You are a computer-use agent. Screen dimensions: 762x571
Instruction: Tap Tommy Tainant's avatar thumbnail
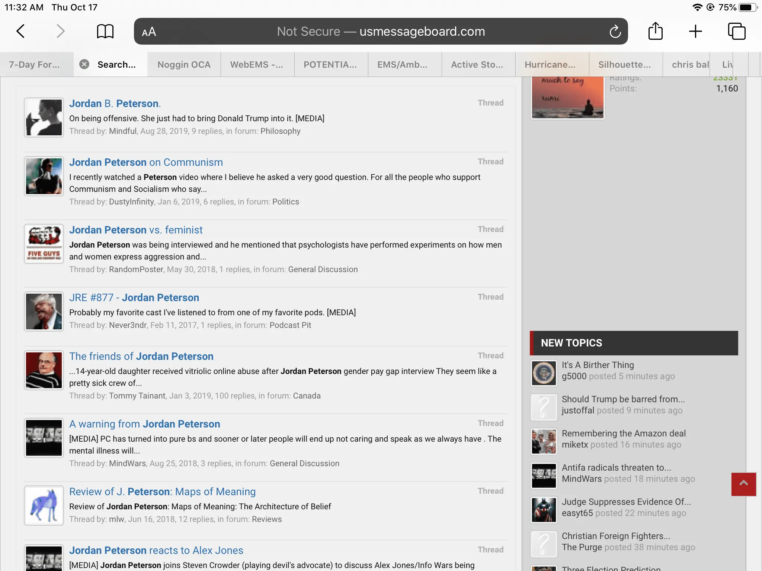point(44,370)
